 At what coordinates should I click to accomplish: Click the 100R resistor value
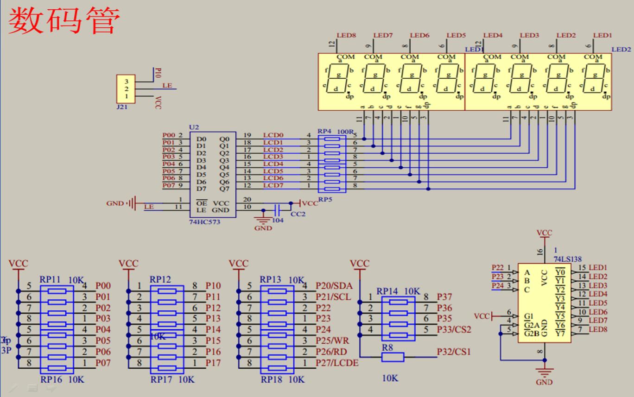(x=345, y=132)
